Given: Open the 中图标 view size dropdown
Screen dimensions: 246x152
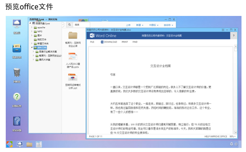Looking at the screenshot, I should click(154, 25).
